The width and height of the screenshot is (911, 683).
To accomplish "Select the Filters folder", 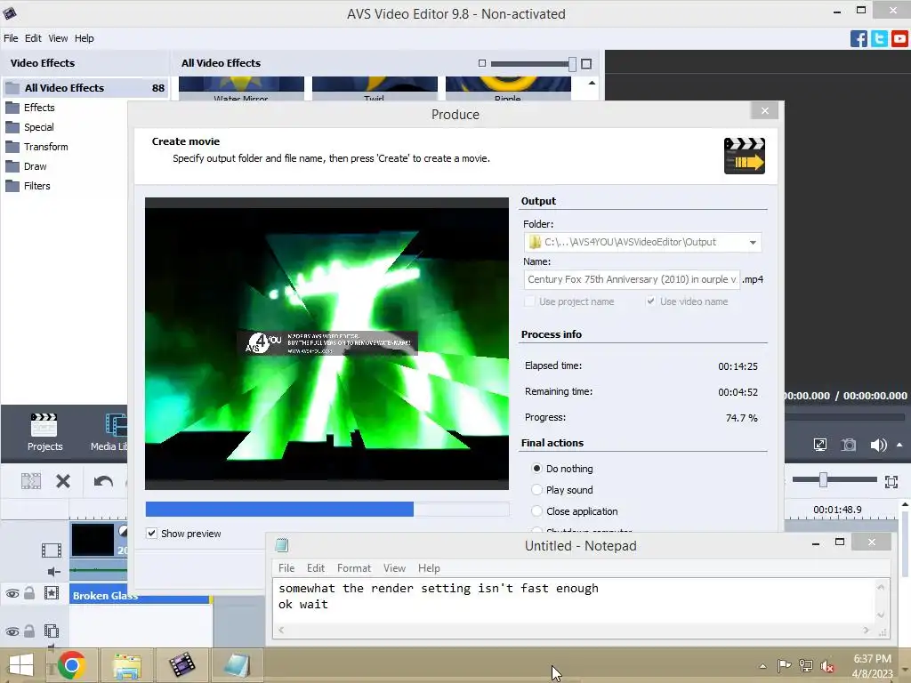I will [36, 186].
